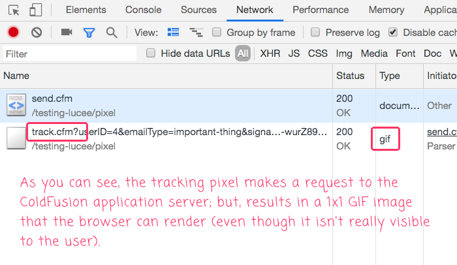Filter requests by Img type
This screenshot has height=265, width=457.
[x=344, y=54]
